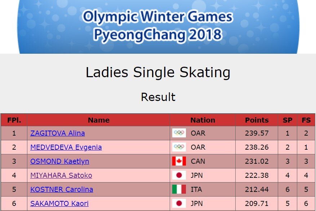Click the FS column header
Viewport: 316px width, 211px height.
click(x=306, y=120)
